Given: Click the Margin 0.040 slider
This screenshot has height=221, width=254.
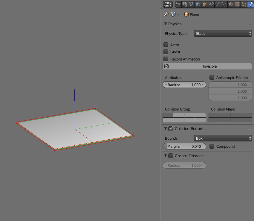Looking at the screenshot, I should [184, 147].
